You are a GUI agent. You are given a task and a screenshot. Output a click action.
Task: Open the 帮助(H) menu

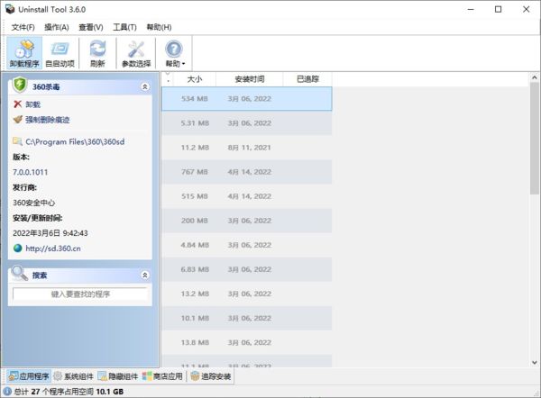[159, 27]
